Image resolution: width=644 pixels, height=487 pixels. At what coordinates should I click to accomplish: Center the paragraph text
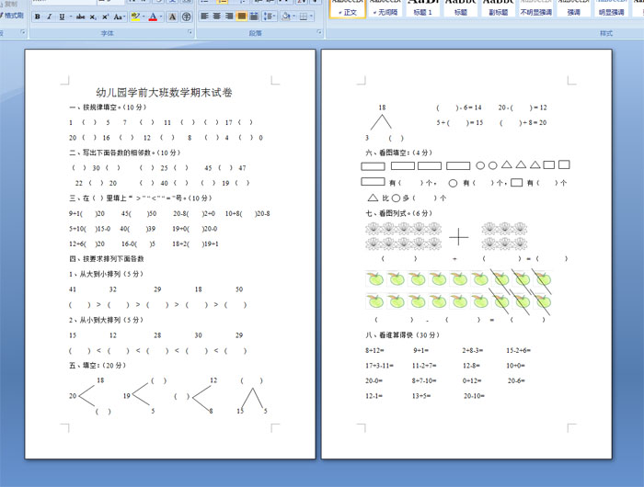216,17
